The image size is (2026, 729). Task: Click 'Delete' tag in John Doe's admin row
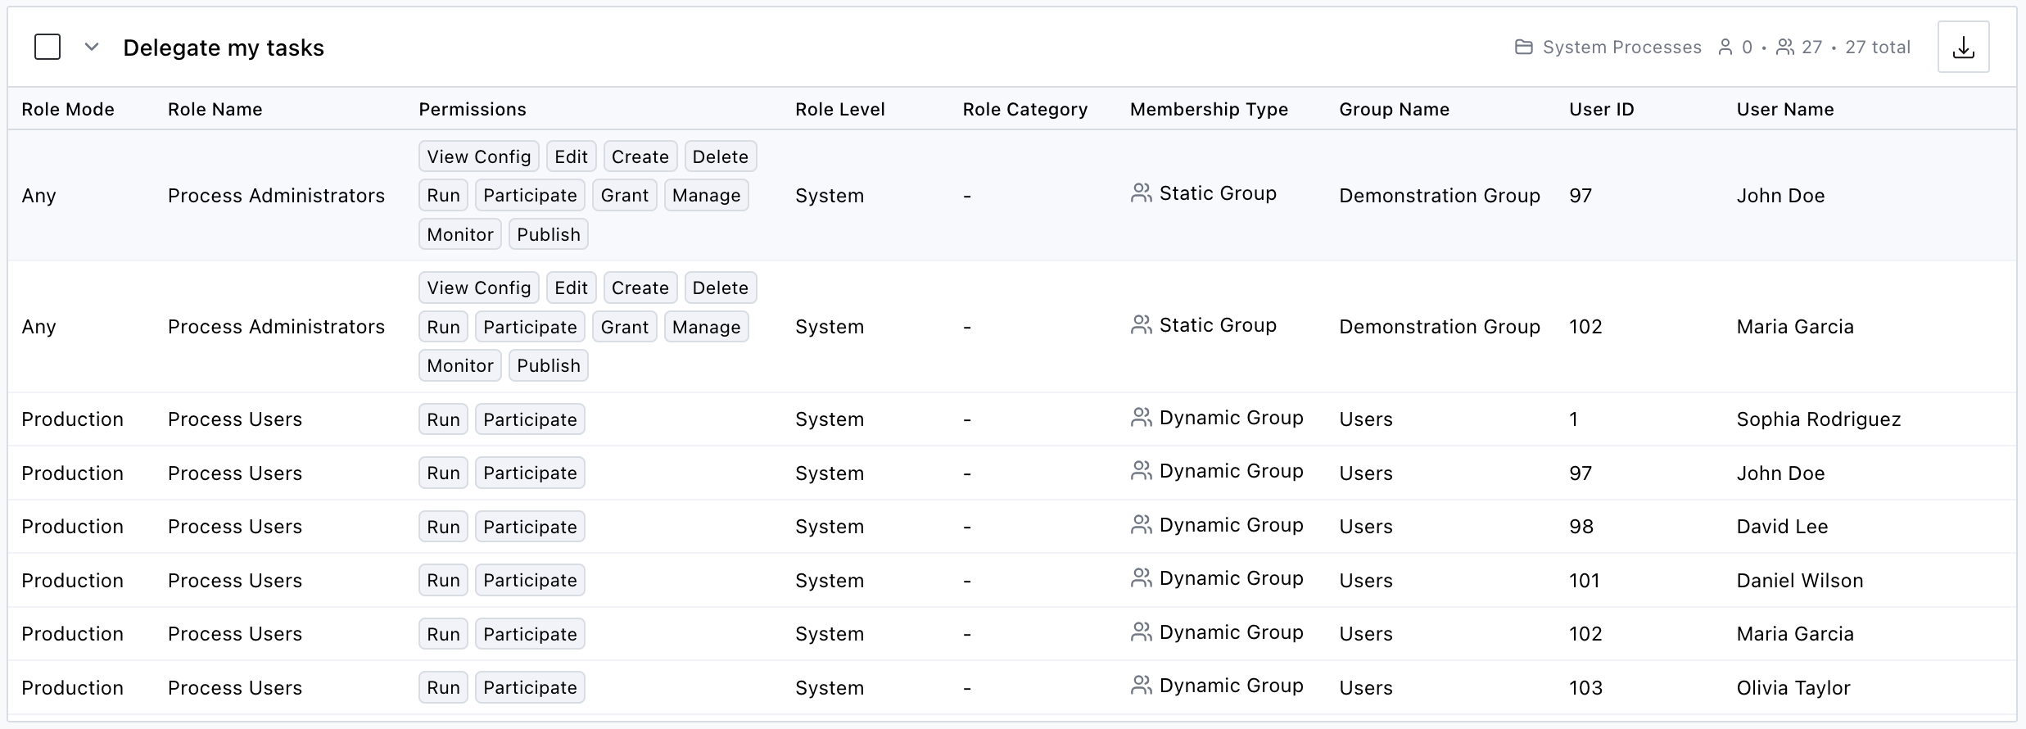click(721, 156)
